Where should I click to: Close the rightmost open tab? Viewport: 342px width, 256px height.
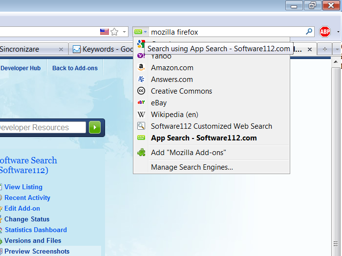pyautogui.click(x=309, y=49)
